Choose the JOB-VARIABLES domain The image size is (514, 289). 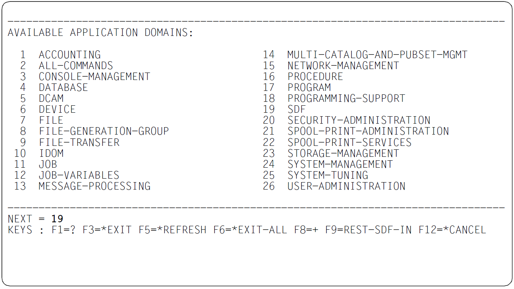pos(79,175)
